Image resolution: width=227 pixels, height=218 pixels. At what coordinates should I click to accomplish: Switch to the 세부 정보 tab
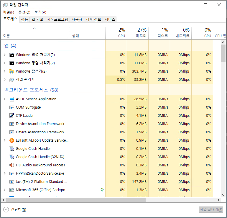(x=93, y=19)
